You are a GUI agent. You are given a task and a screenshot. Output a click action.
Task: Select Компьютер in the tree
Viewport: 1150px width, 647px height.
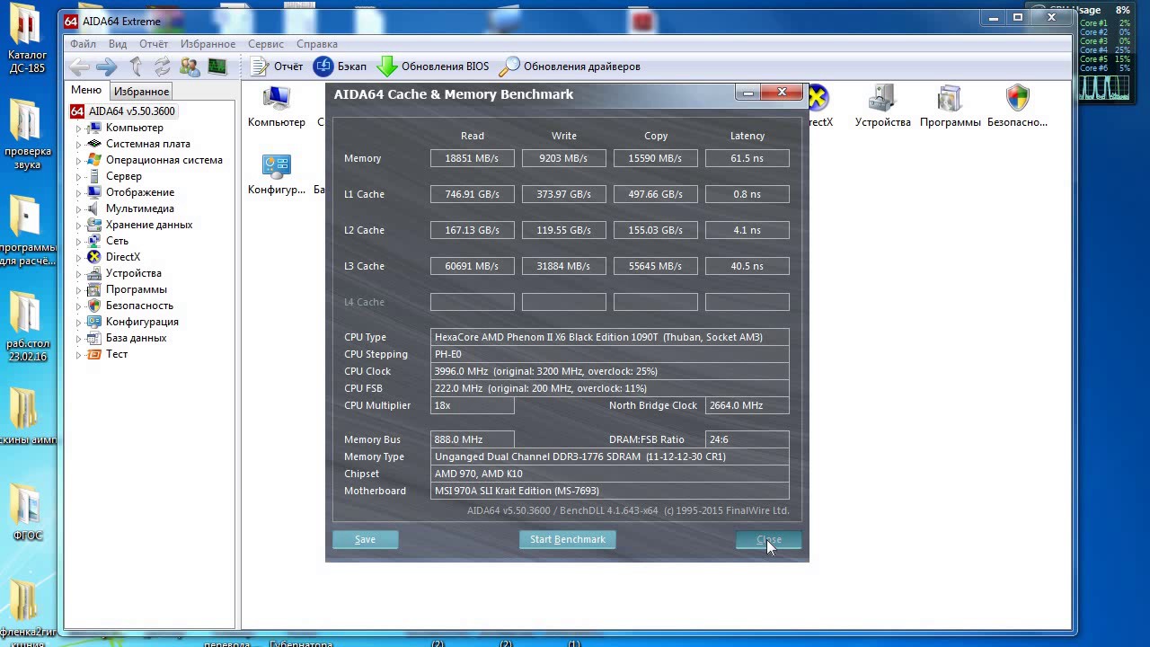tap(134, 128)
